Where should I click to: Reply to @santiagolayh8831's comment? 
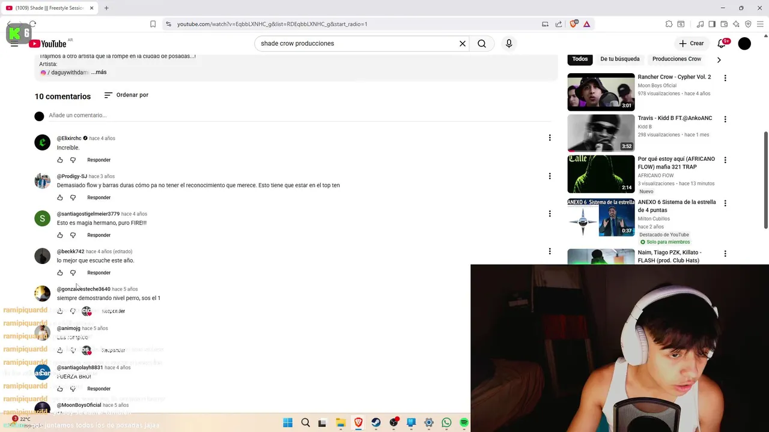point(99,389)
